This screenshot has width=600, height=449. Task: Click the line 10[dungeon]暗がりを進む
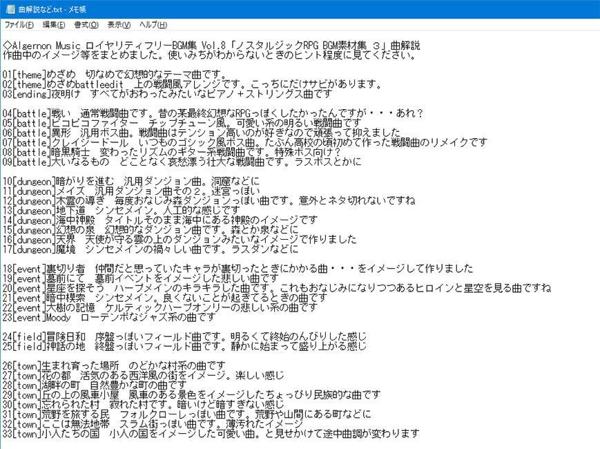coord(131,182)
